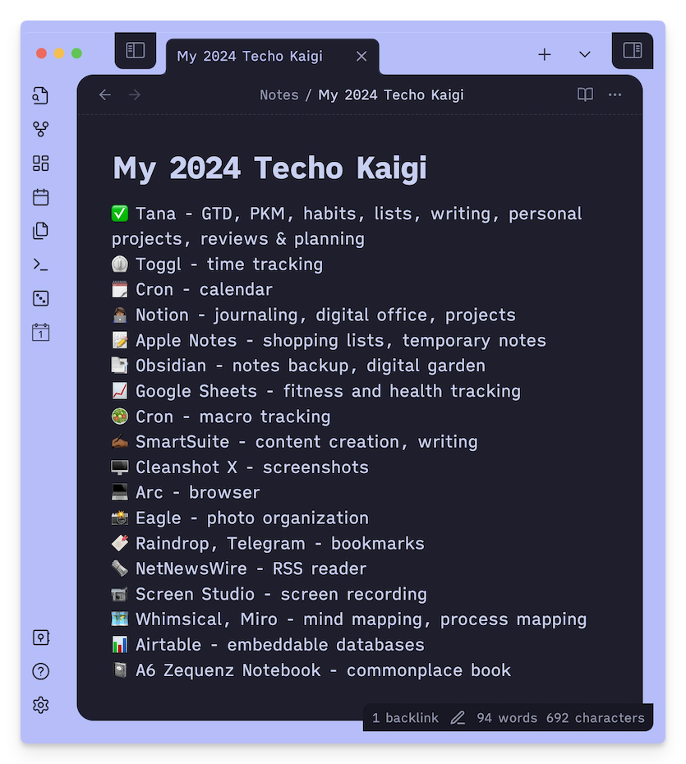Image resolution: width=686 pixels, height=764 pixels.
Task: Open the templates copy-pages icon
Action: [x=40, y=231]
